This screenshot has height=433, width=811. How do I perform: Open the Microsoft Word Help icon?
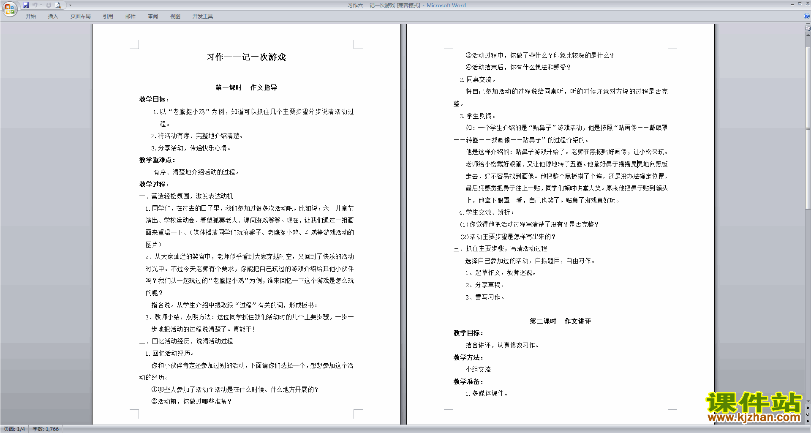tap(807, 16)
